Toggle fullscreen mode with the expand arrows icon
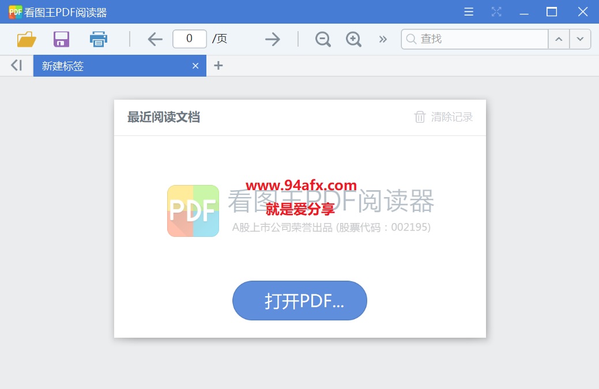Viewport: 599px width, 389px height. coord(496,12)
